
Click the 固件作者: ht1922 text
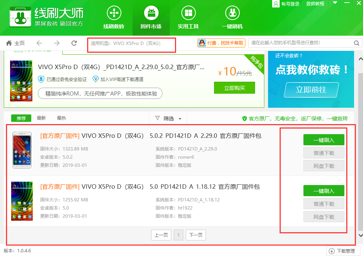pos(174,208)
